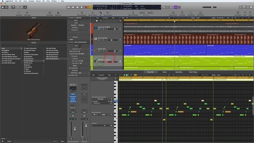The width and height of the screenshot is (254, 143).
Task: Click the Colors toolbar icon
Action: (250, 13)
